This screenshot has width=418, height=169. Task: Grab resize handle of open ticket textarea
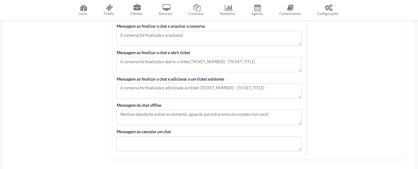click(300, 70)
